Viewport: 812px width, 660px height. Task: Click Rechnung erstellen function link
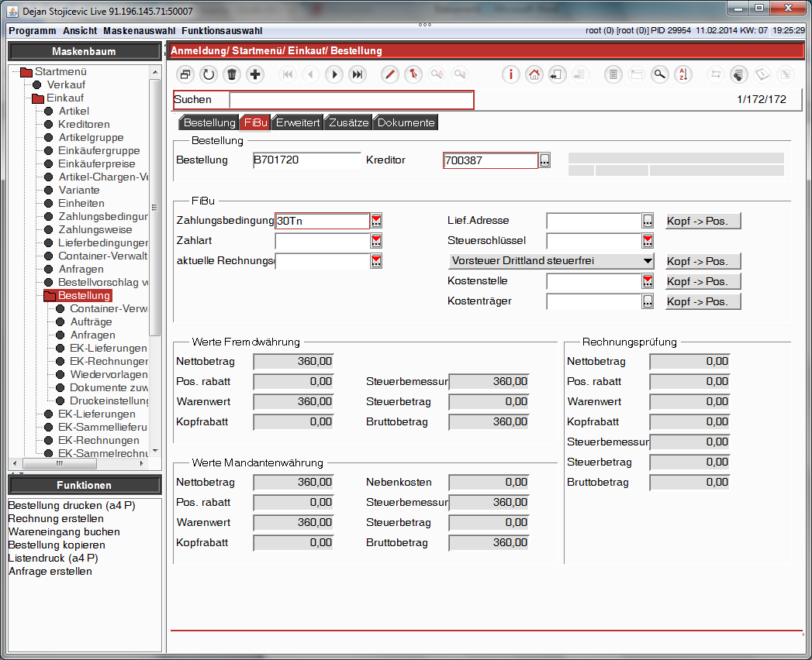pyautogui.click(x=56, y=518)
